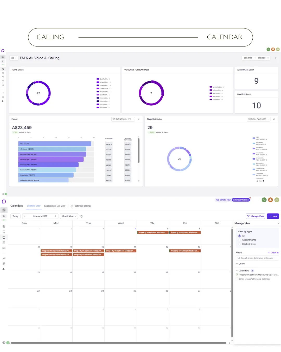This screenshot has width=281, height=352.
Task: Open Funnel VAI Calling Pipeline dropdown
Action: 123,119
